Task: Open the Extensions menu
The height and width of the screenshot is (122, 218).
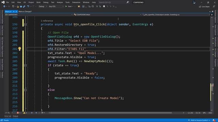Action: point(76,2)
